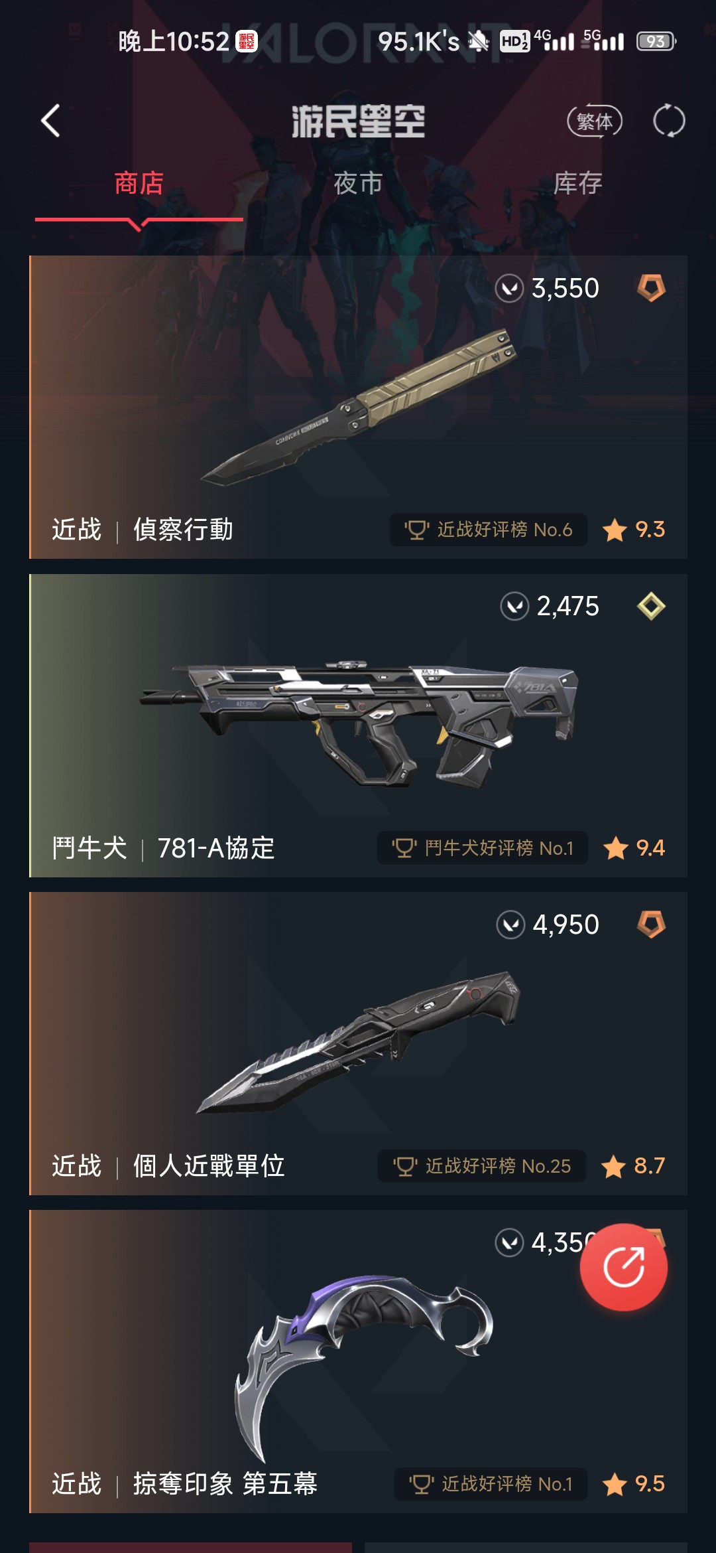
Task: Switch to the 库存 tab
Action: pyautogui.click(x=577, y=183)
